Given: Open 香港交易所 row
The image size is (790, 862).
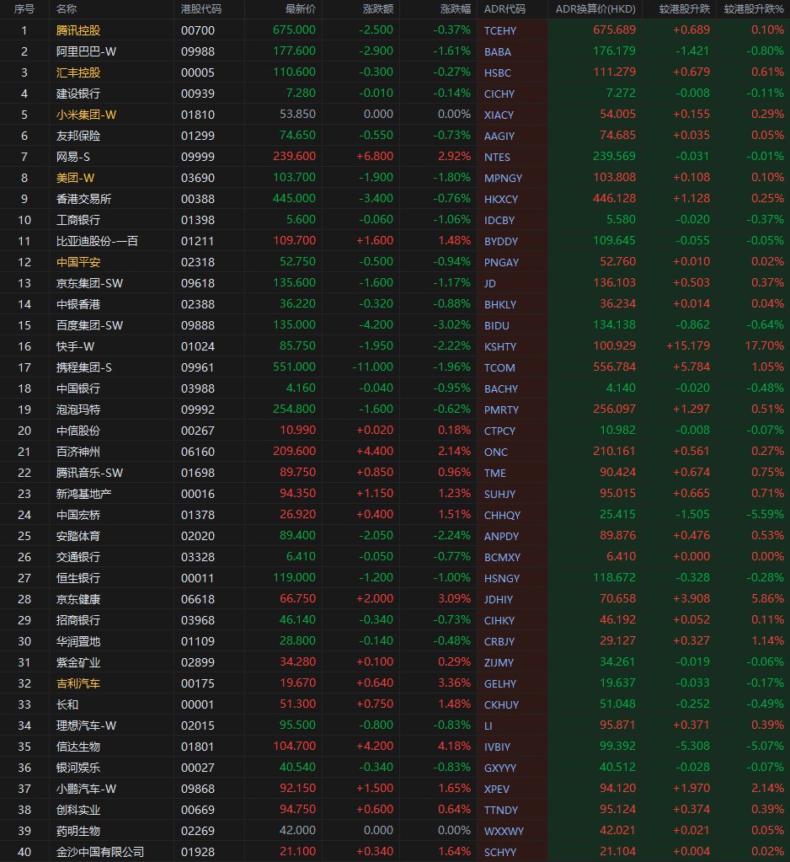Looking at the screenshot, I should click(83, 199).
